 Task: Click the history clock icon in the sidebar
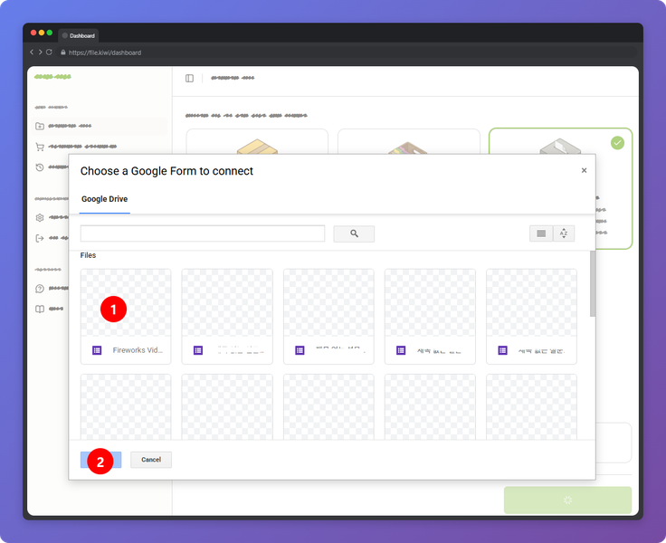pos(40,167)
